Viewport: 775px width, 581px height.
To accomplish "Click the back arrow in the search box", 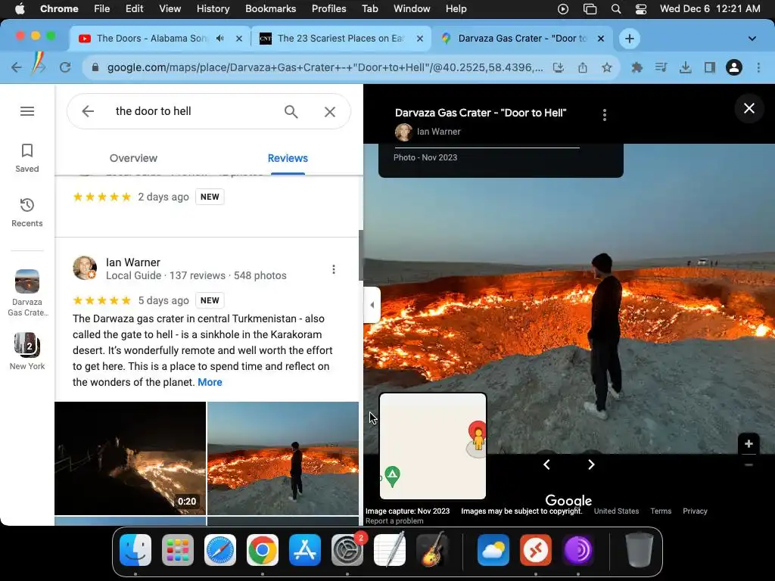I will pos(88,111).
